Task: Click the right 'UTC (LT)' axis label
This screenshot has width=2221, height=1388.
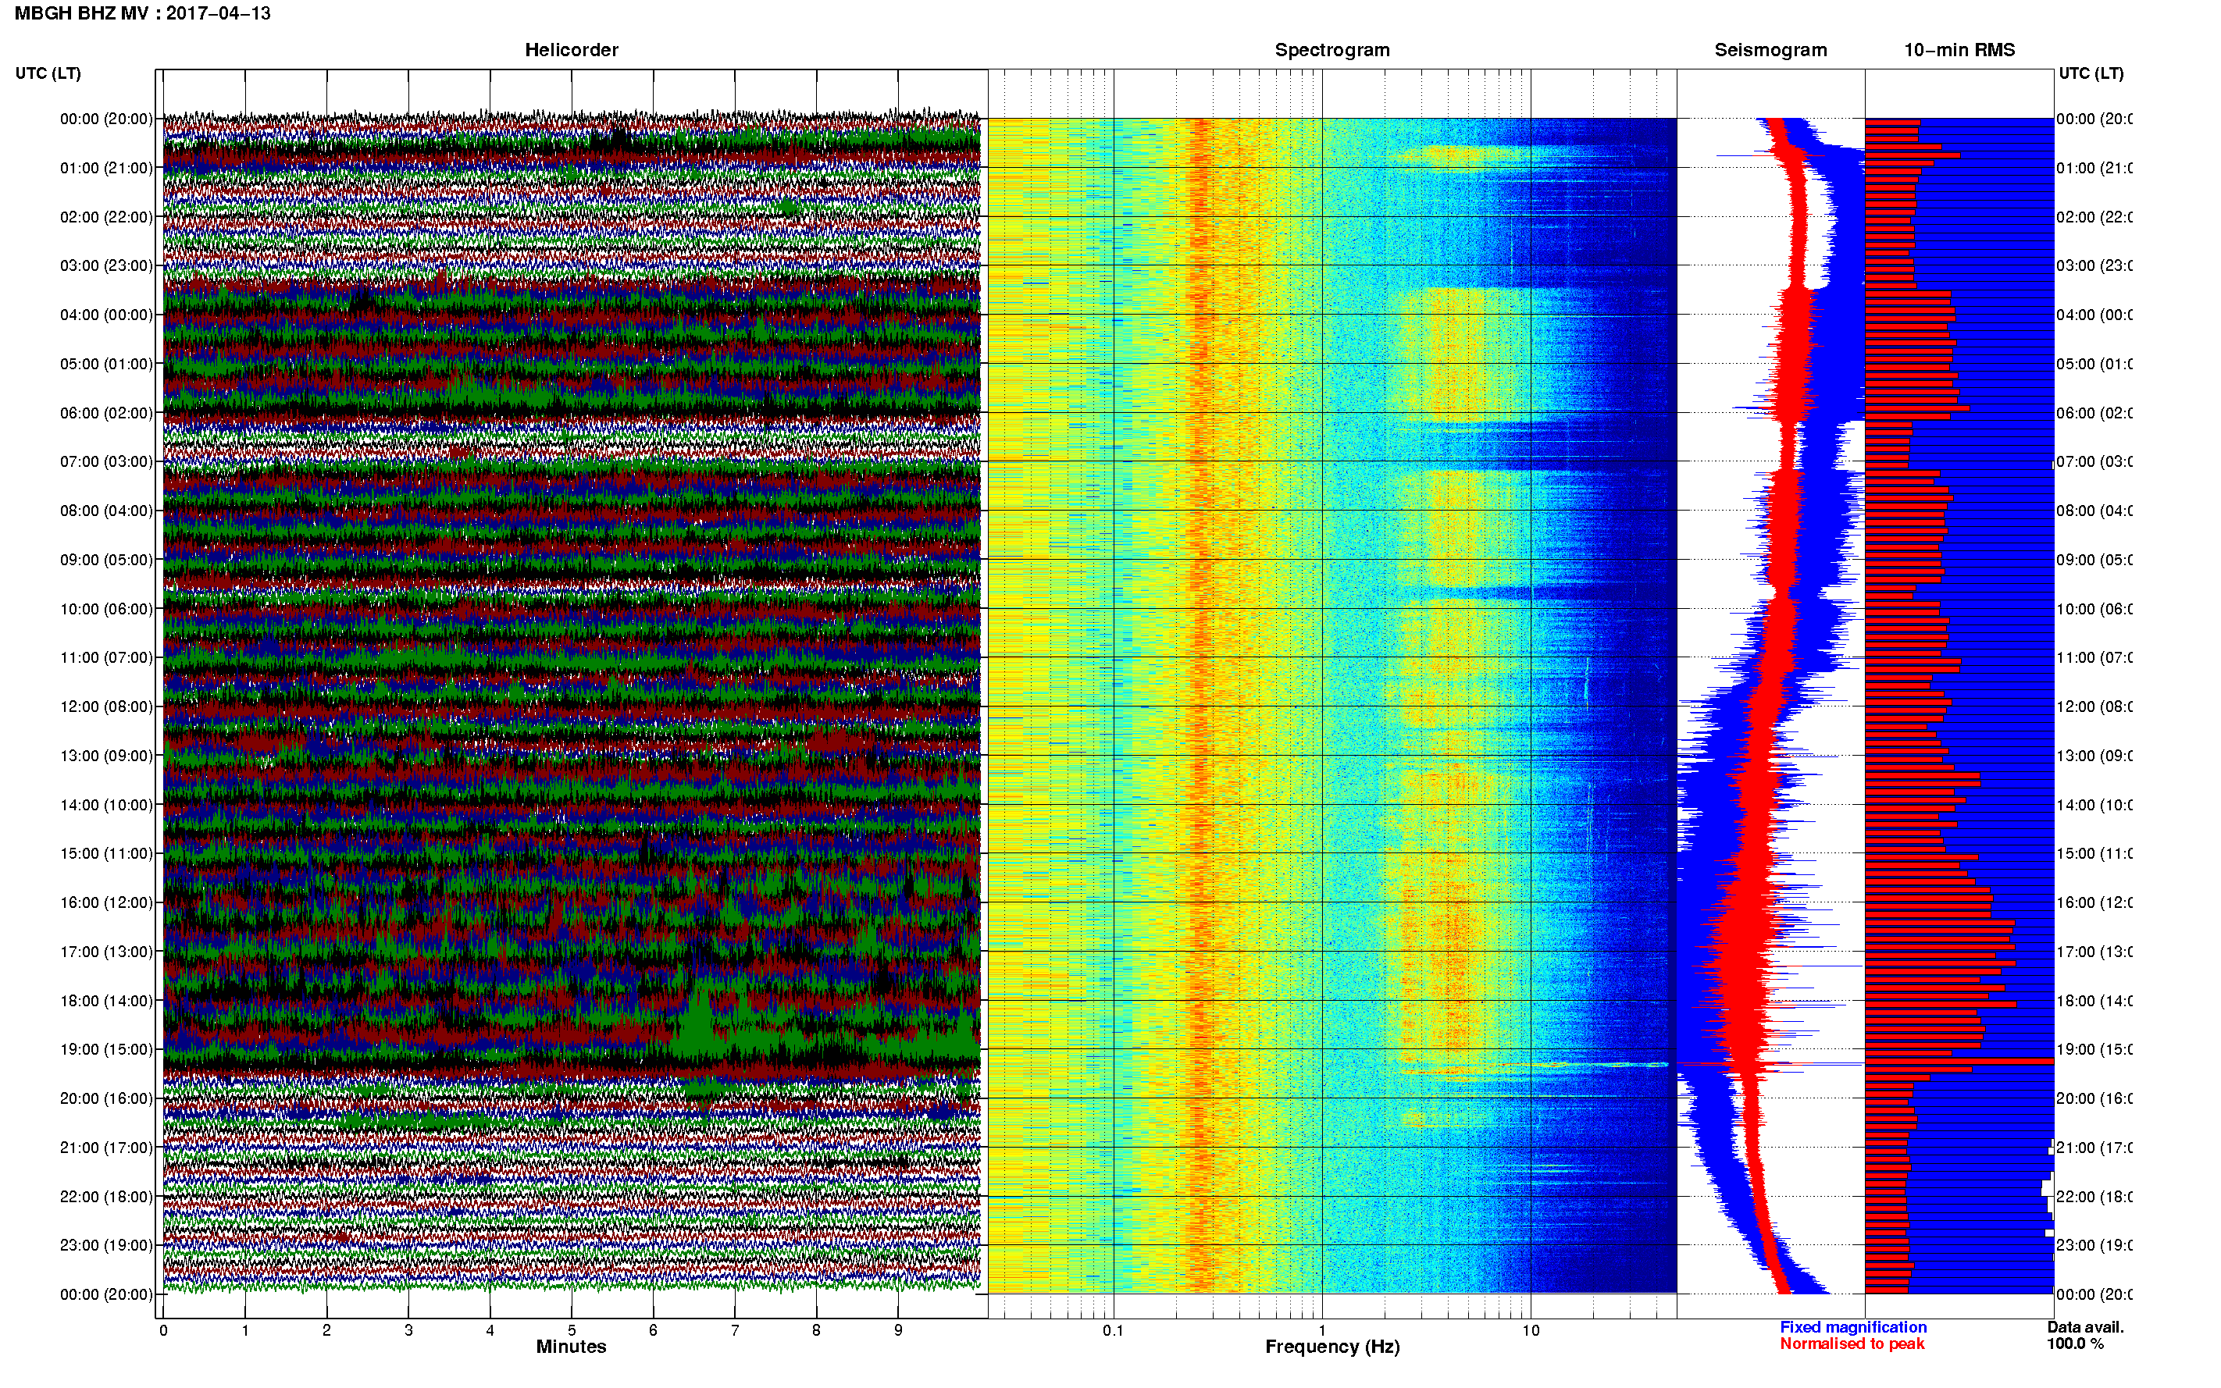Action: point(2091,73)
